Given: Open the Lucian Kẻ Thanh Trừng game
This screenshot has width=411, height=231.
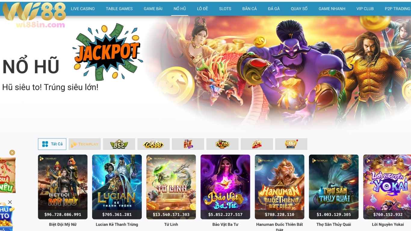Looking at the screenshot, I should 117,187.
